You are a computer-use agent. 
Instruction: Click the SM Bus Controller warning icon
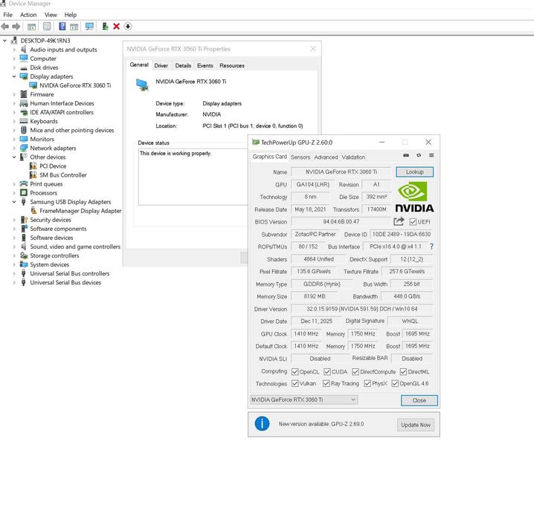coord(33,175)
